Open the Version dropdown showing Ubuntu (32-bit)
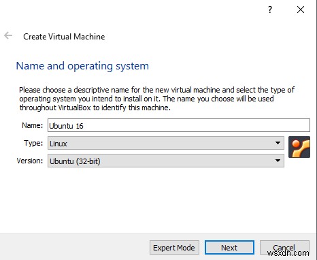The height and width of the screenshot is (260, 317). (166, 161)
